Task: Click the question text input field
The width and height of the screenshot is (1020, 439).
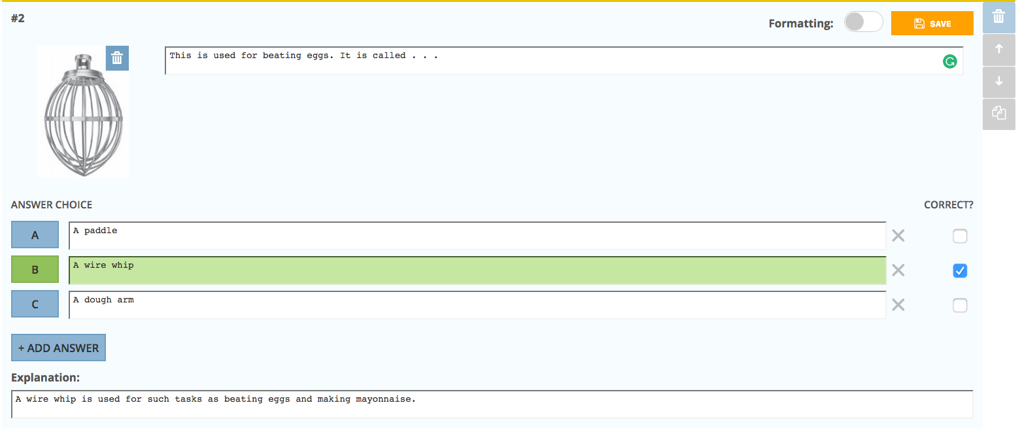Action: (x=458, y=61)
